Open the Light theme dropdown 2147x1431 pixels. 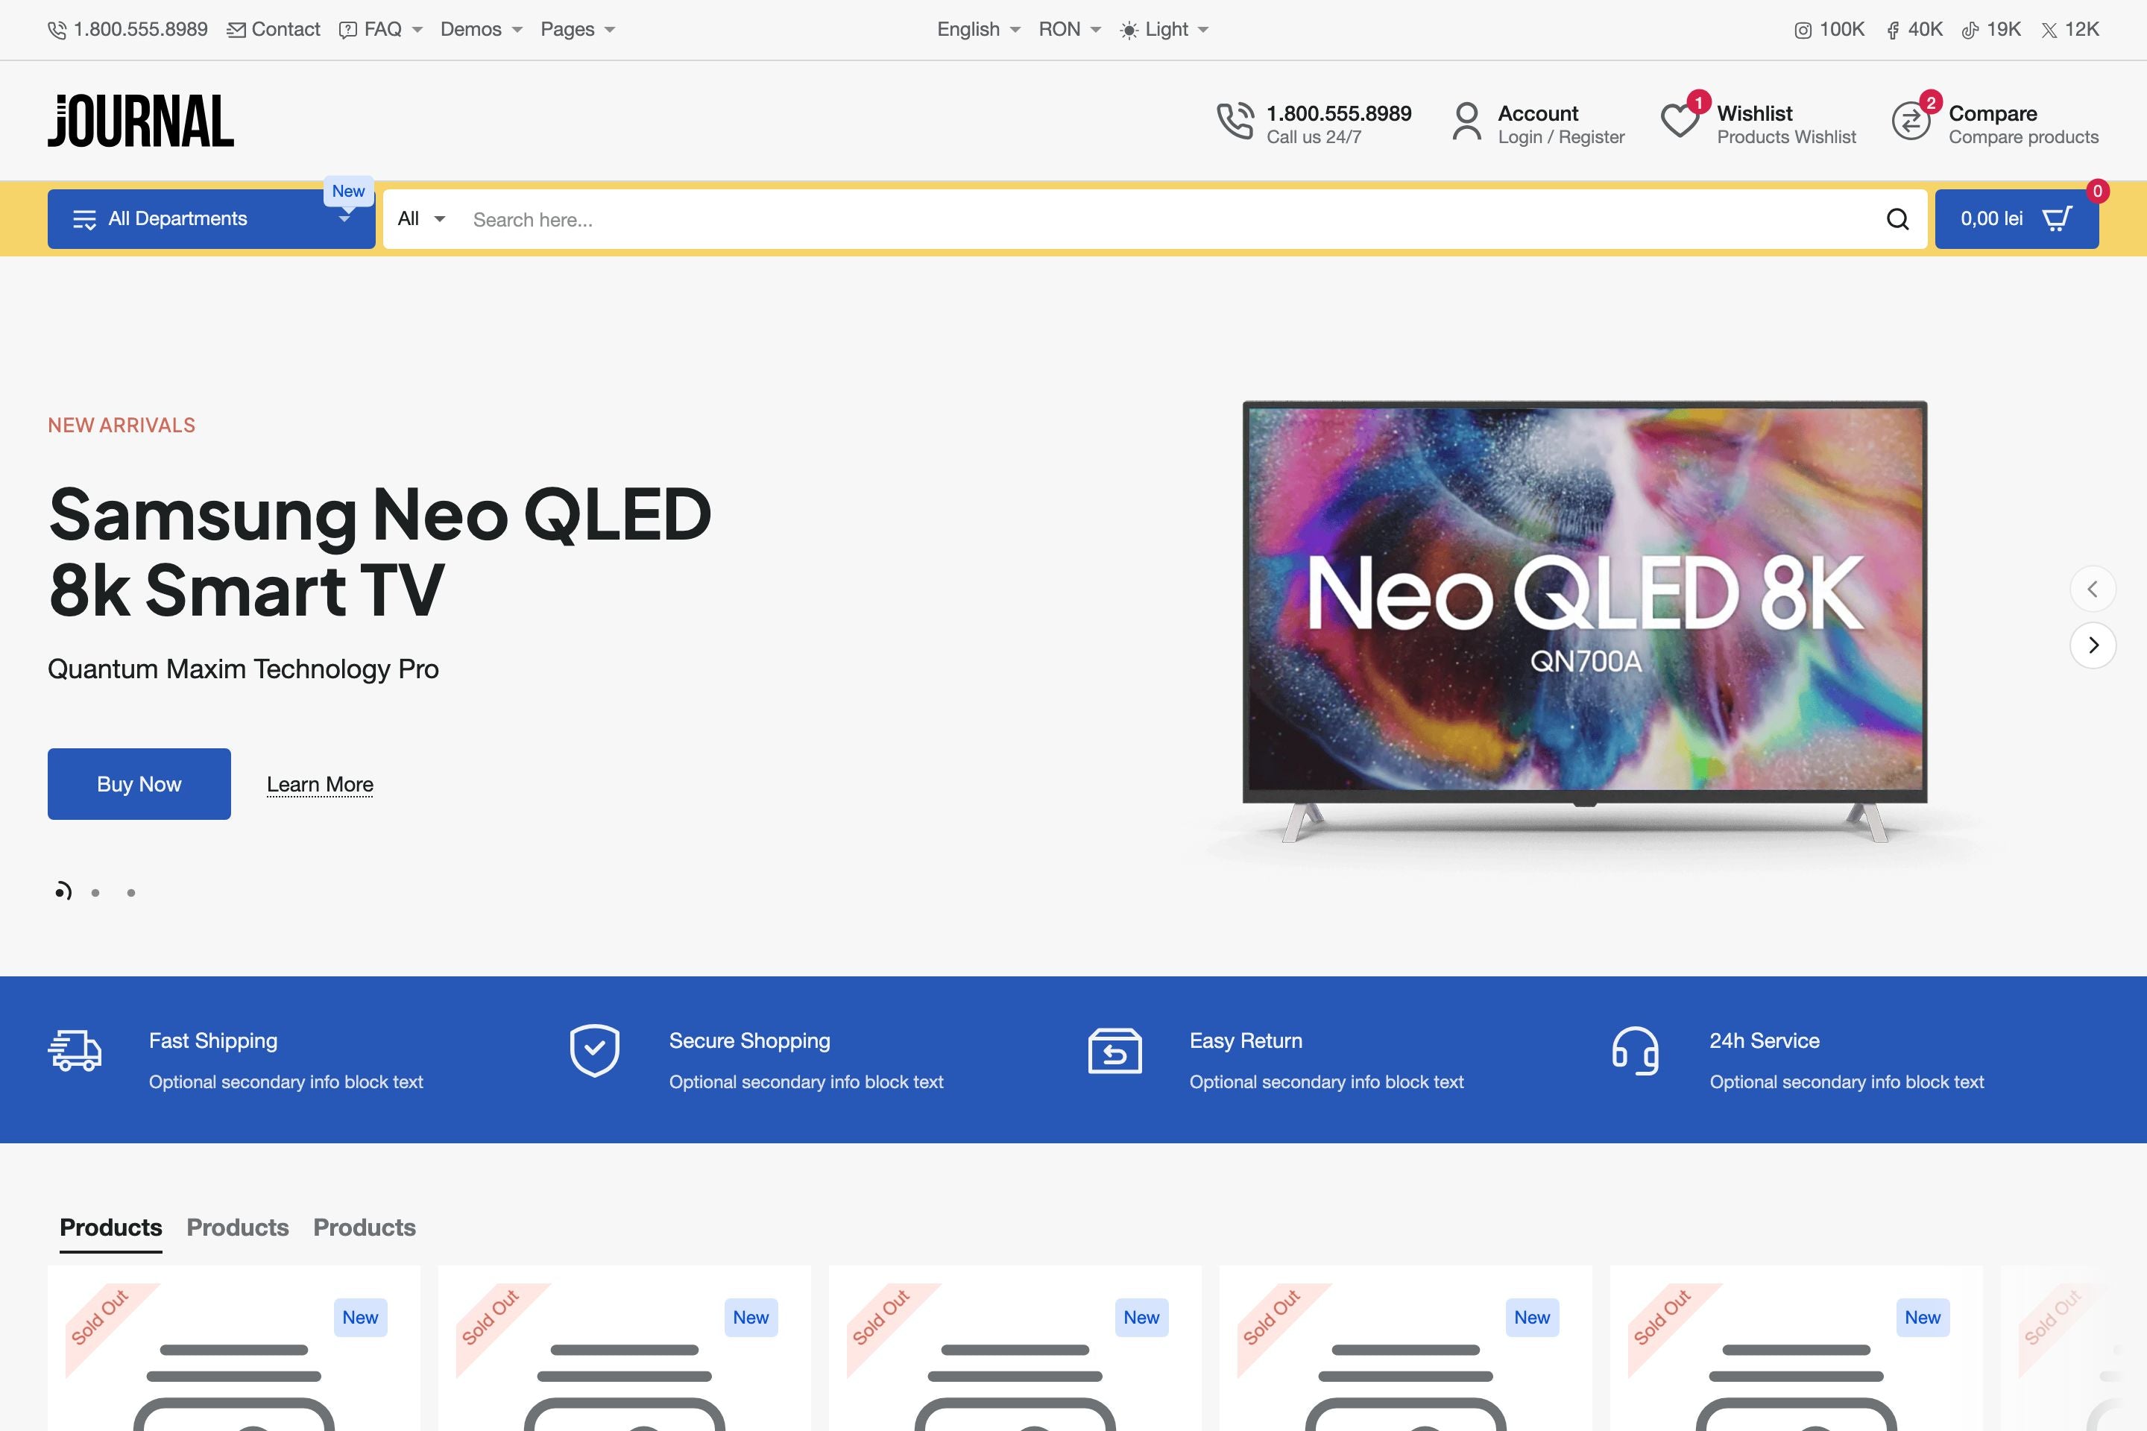[x=1164, y=29]
